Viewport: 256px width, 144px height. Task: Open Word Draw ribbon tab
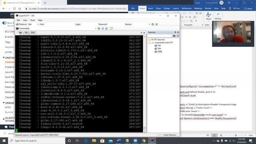158,8
